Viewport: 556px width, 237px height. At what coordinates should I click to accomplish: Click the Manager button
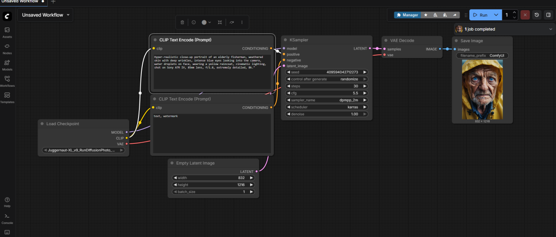(406, 15)
